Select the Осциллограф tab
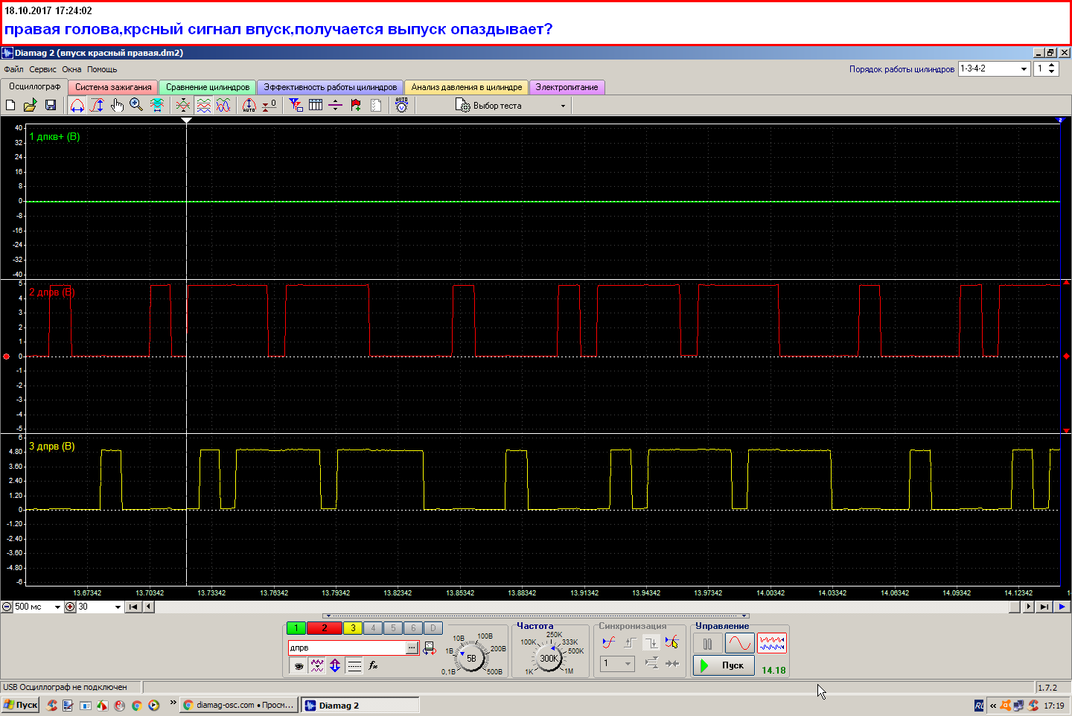Screen dimensions: 1072x716 [x=34, y=86]
